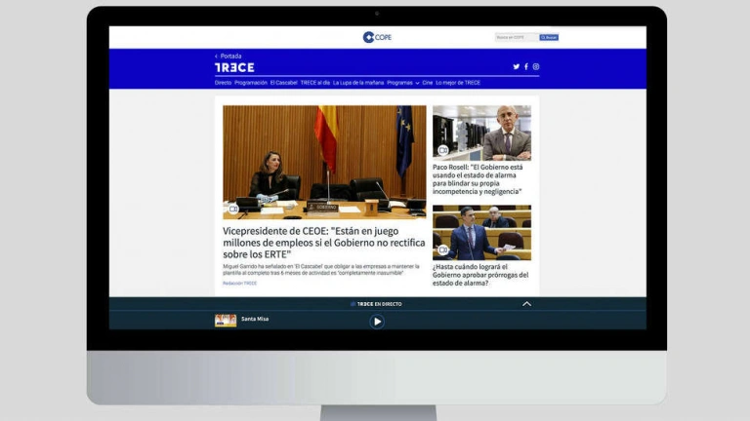Open the Twitter social icon
Viewport: 750px width, 421px height.
[517, 66]
